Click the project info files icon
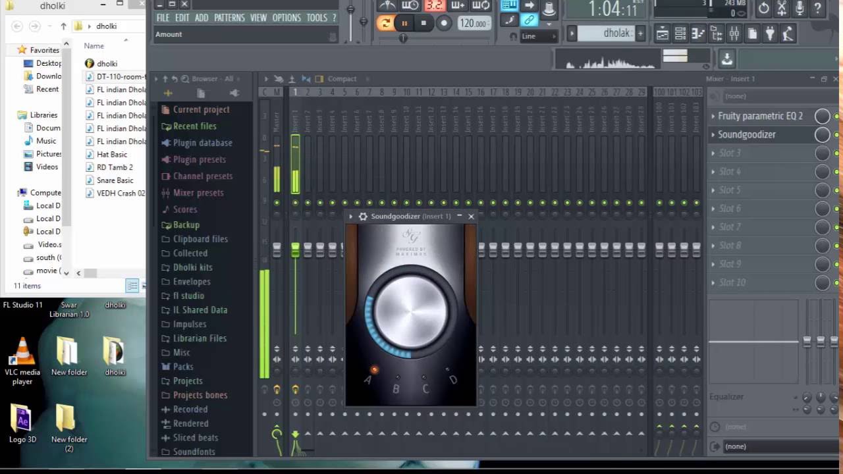Image resolution: width=843 pixels, height=474 pixels. [x=751, y=33]
